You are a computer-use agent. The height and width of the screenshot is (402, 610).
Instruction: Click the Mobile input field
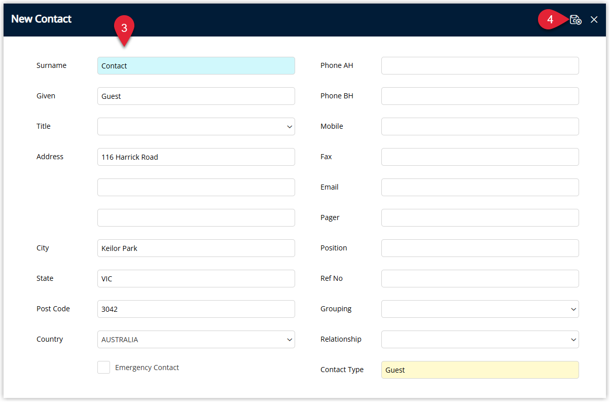(480, 127)
